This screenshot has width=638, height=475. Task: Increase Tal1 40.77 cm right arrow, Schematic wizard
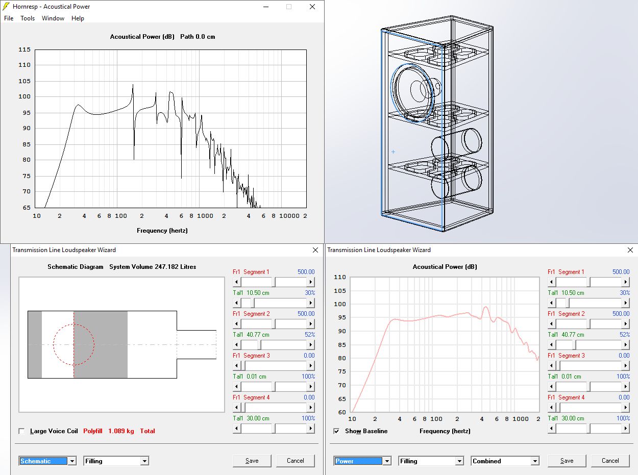311,345
